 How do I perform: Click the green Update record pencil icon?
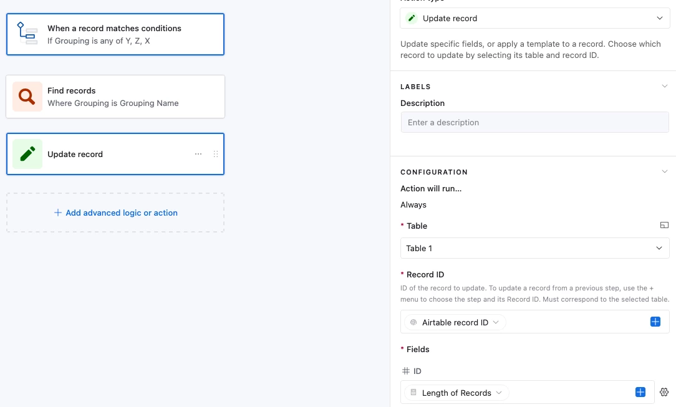click(27, 154)
